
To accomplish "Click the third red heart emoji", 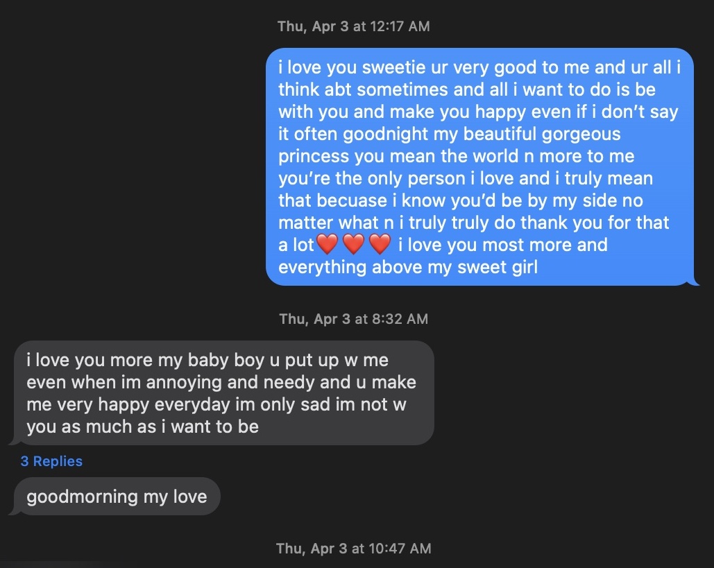I will coord(380,245).
